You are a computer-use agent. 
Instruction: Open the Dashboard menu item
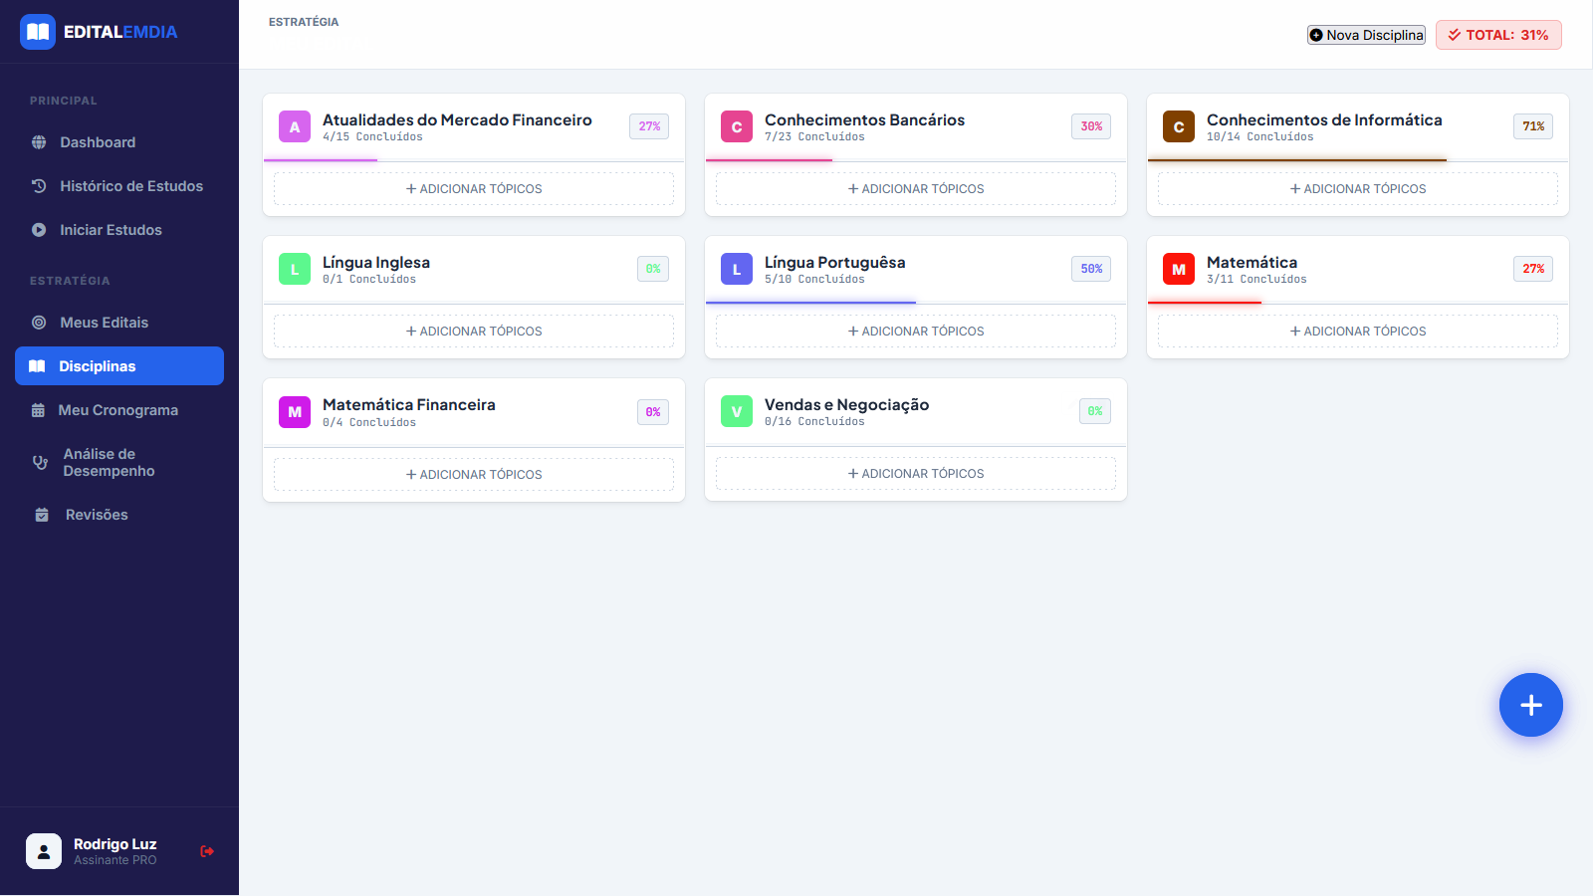click(97, 142)
